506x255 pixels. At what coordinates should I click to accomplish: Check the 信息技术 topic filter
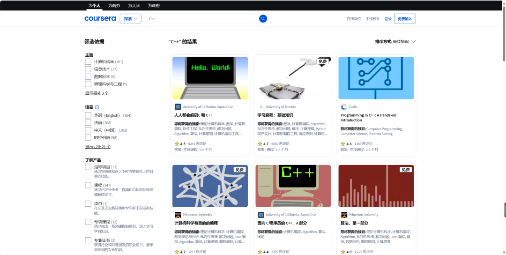pyautogui.click(x=88, y=69)
